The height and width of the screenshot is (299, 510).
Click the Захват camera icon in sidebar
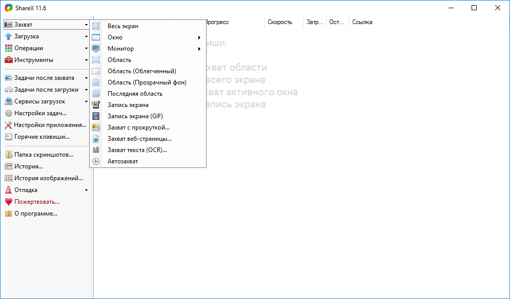click(9, 25)
